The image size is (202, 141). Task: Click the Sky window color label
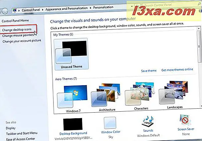[x=111, y=137]
